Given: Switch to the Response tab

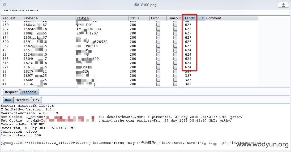Looking at the screenshot, I should [x=29, y=92].
